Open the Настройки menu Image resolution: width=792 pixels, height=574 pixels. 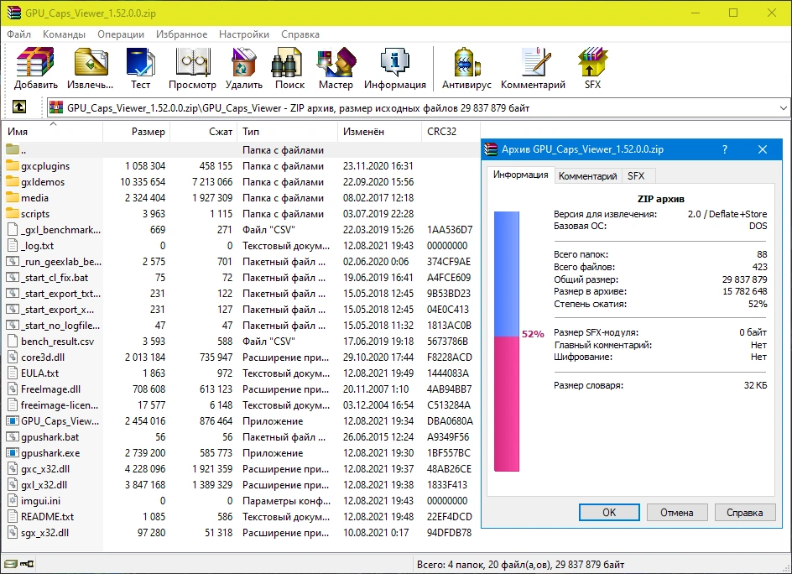pos(244,34)
